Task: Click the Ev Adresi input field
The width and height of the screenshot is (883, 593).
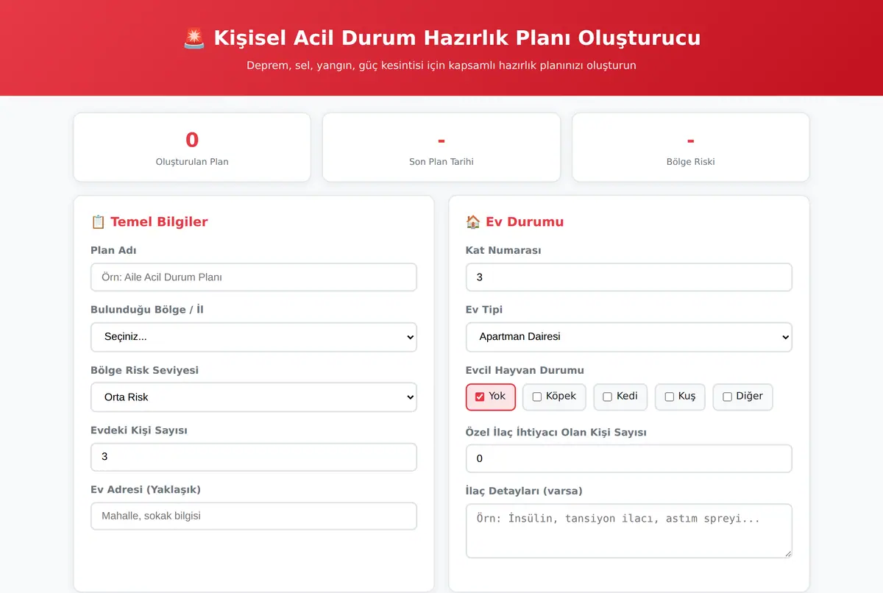Action: 254,516
